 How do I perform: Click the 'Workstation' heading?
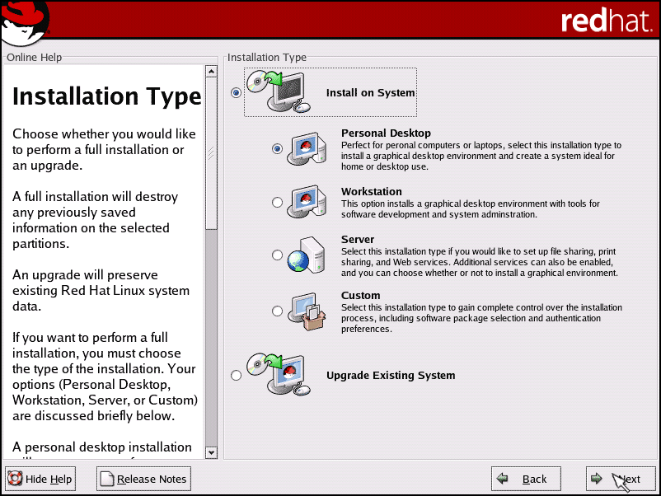point(372,192)
